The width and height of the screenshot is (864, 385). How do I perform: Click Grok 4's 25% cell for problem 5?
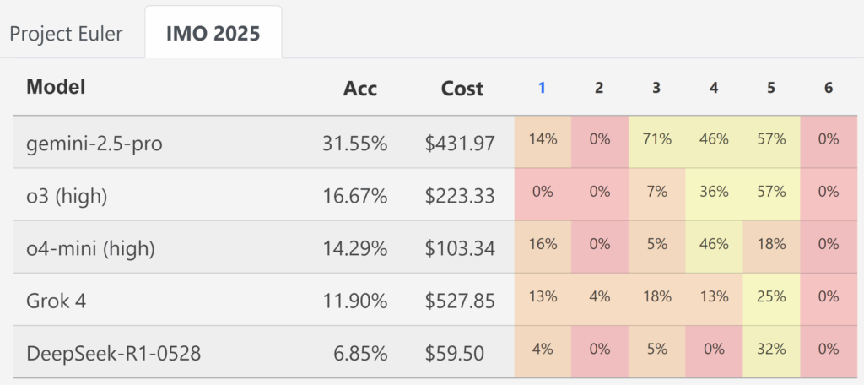click(x=771, y=296)
